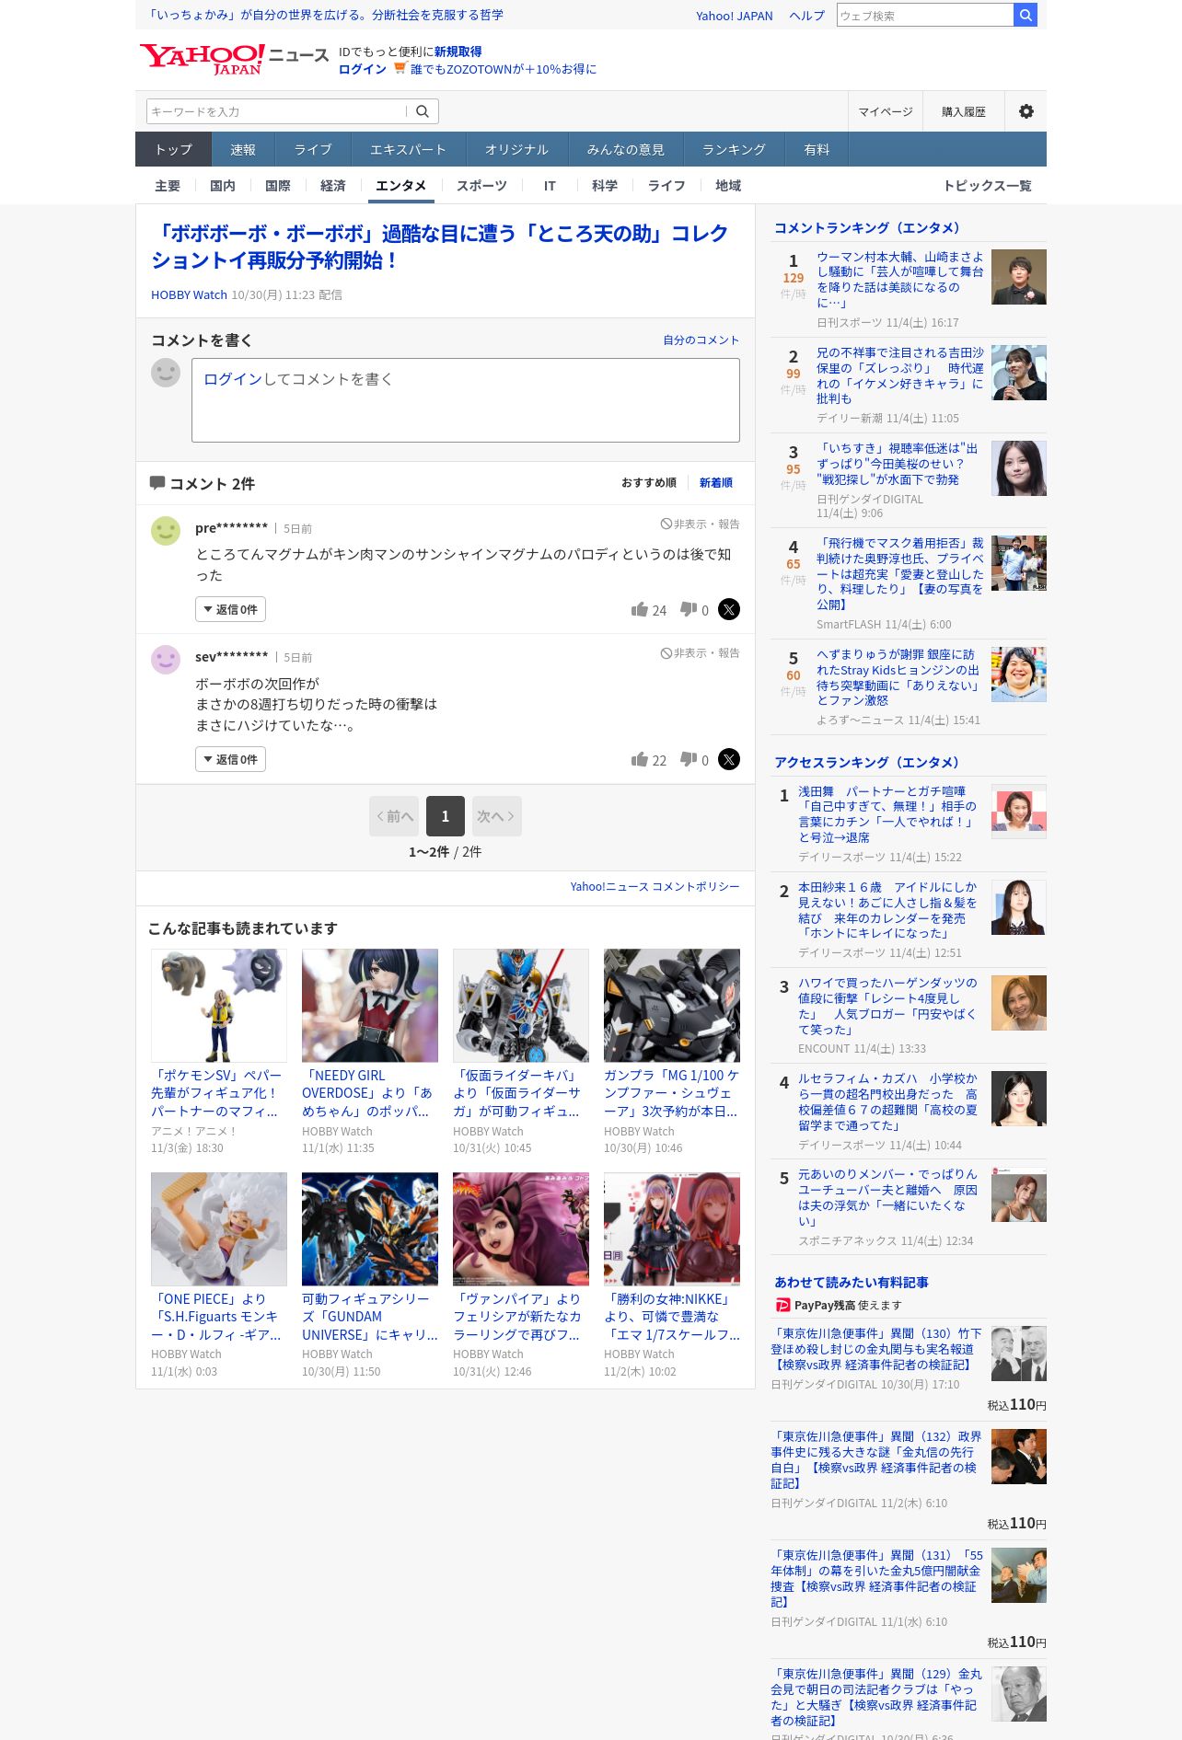Open the ライブ tab
Viewport: 1182px width, 1740px height.
(x=313, y=149)
